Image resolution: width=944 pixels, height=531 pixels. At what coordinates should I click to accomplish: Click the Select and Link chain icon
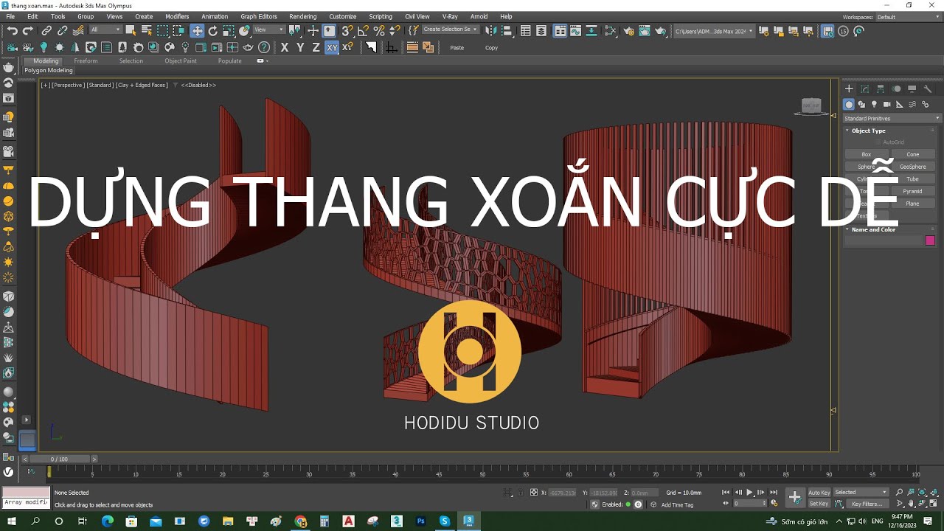coord(46,30)
